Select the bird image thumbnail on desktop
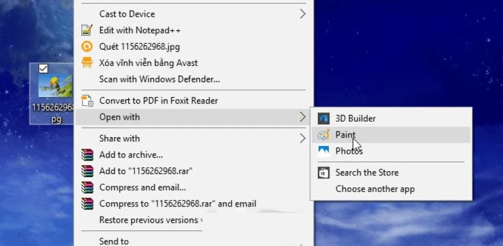Viewport: 503px width, 246px height. (55, 86)
